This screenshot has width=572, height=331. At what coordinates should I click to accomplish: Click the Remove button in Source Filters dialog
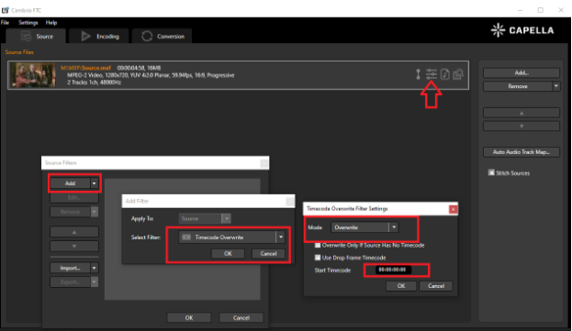pyautogui.click(x=70, y=212)
